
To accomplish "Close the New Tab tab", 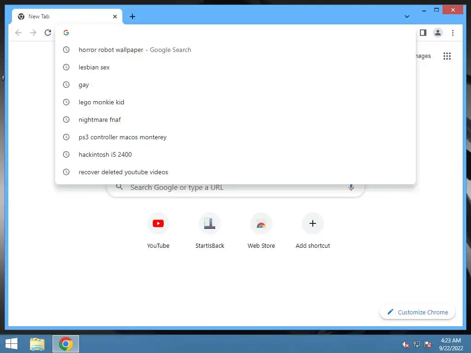I will 115,17.
